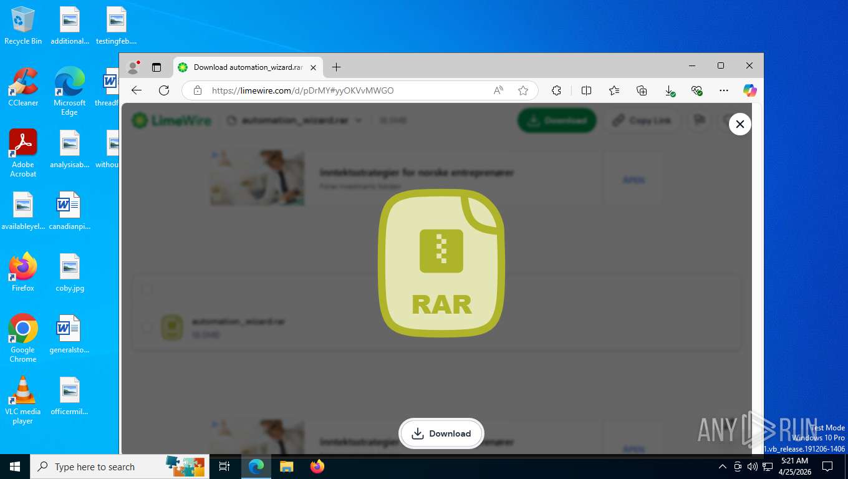Open Favorites list in Edge toolbar
The image size is (848, 479).
pos(614,90)
